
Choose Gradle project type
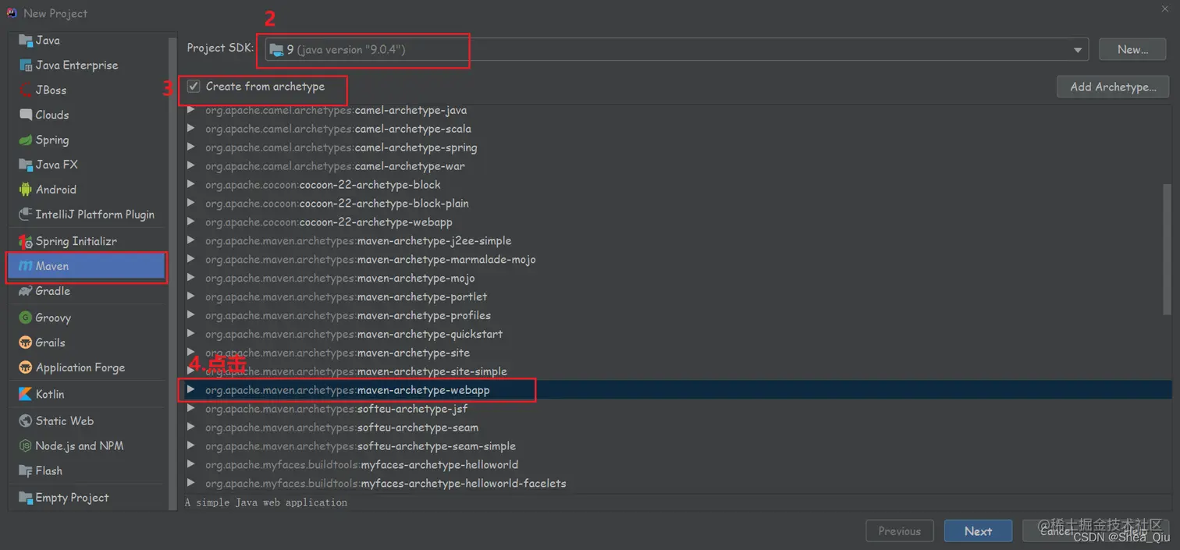87,291
